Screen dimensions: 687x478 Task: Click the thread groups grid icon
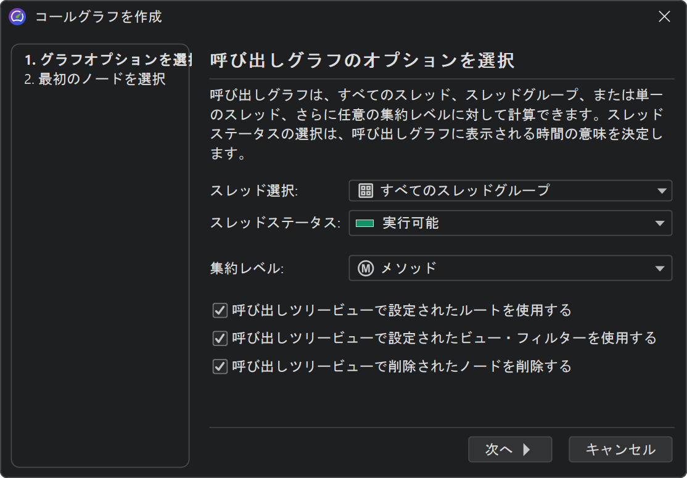[x=366, y=191]
